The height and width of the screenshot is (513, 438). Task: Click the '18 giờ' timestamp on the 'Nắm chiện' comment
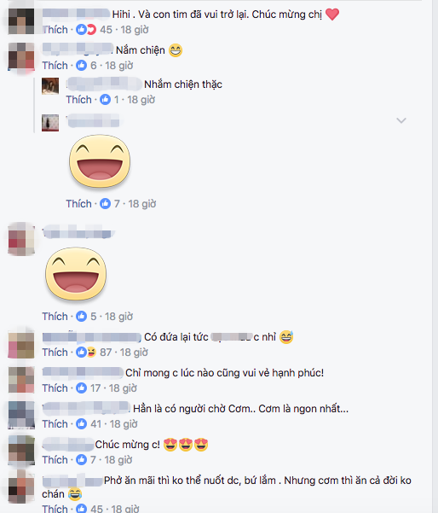(x=119, y=66)
